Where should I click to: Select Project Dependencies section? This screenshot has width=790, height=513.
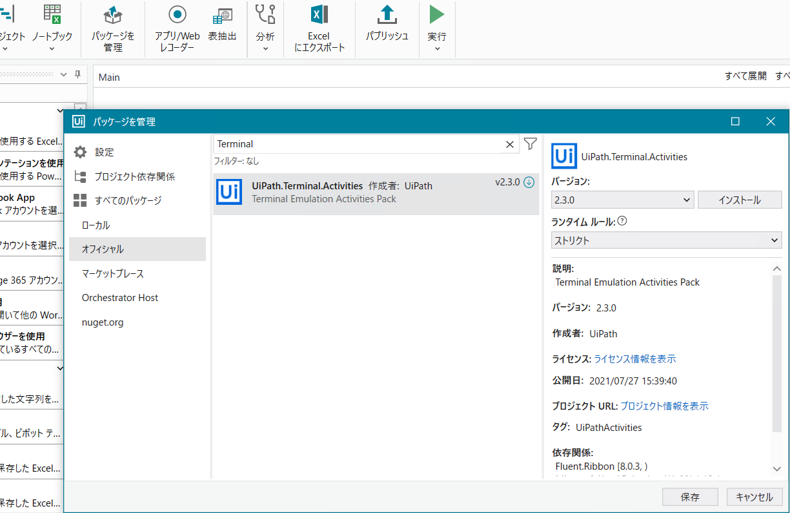137,176
